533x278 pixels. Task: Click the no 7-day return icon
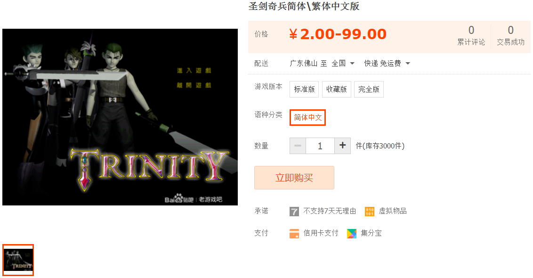click(x=294, y=211)
